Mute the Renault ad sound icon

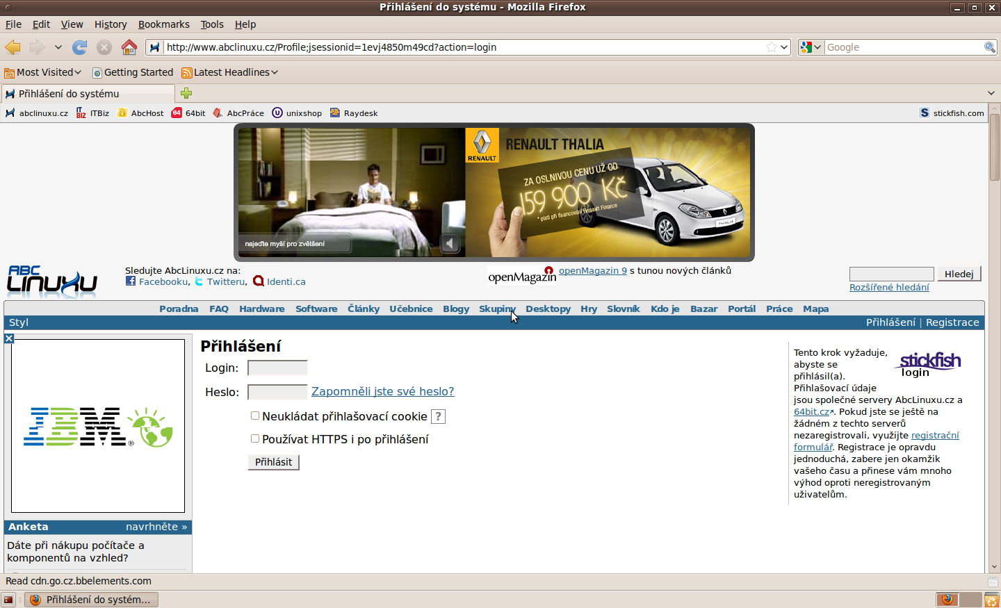click(x=450, y=243)
